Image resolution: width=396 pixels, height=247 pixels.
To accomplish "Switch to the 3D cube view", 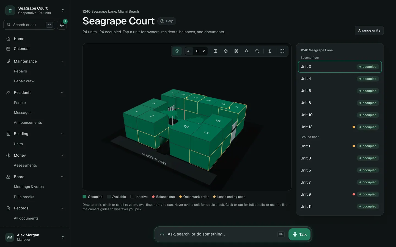I will 226,51.
